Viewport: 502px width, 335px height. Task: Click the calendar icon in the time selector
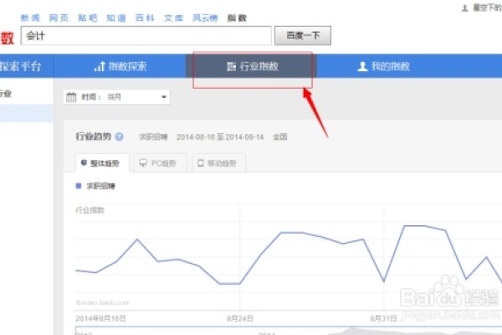(71, 97)
